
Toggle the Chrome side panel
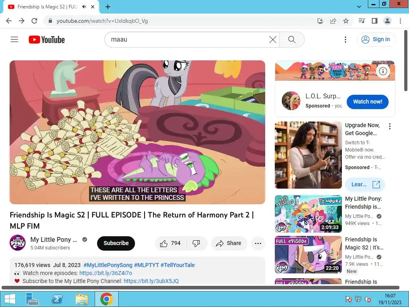(375, 21)
